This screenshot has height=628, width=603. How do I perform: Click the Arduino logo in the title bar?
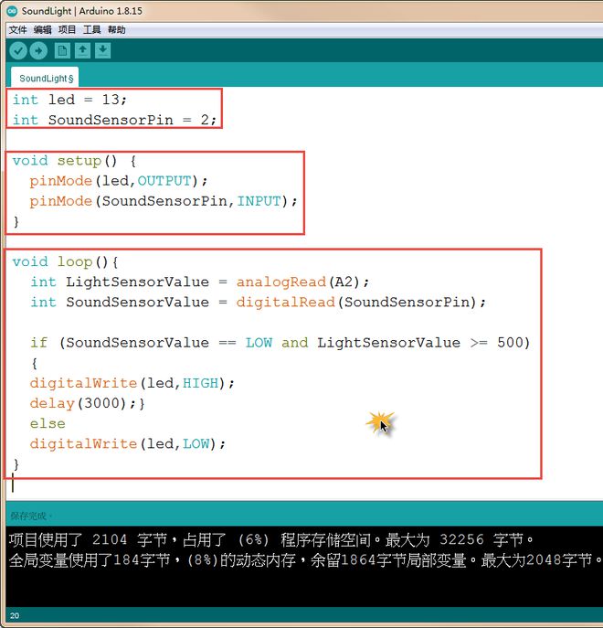pyautogui.click(x=12, y=11)
